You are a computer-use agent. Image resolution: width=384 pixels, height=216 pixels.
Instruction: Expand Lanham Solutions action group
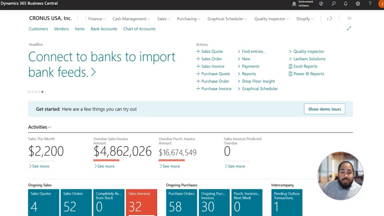click(307, 59)
